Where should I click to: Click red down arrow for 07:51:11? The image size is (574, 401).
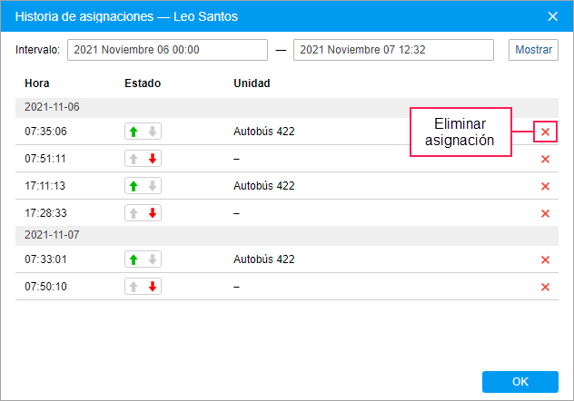[x=153, y=159]
